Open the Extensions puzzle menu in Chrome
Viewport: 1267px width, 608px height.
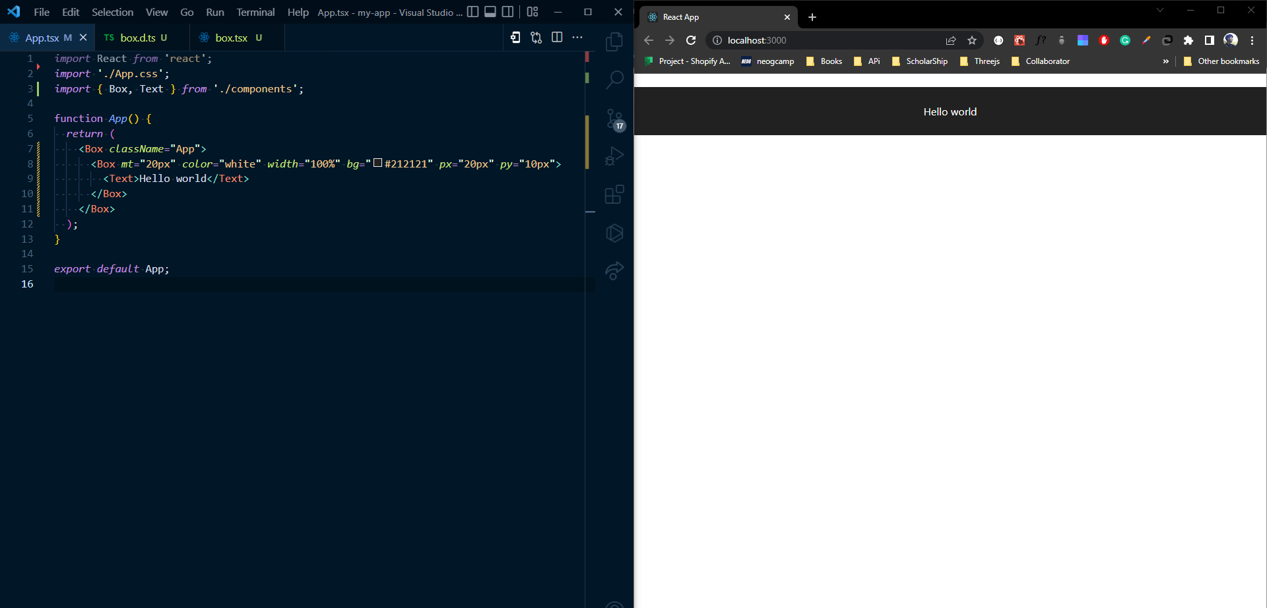[x=1188, y=40]
